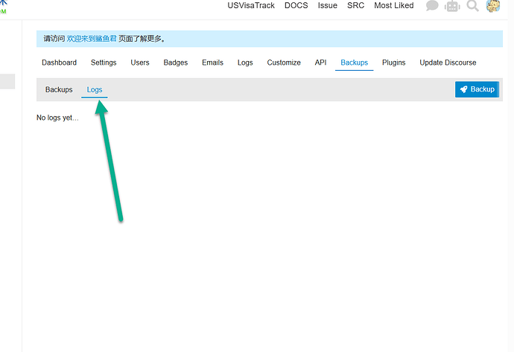Open user avatar menu
The image size is (514, 352).
coord(493,6)
